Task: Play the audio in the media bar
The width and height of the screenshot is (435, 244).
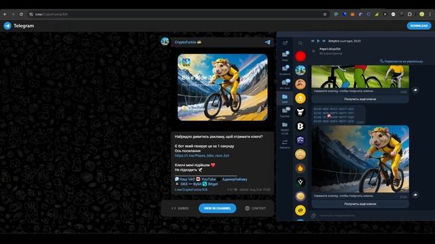Action: 318,41
